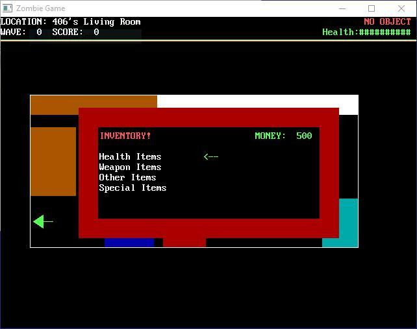Click the MONEY: 500 display
The height and width of the screenshot is (329, 417).
click(x=283, y=136)
